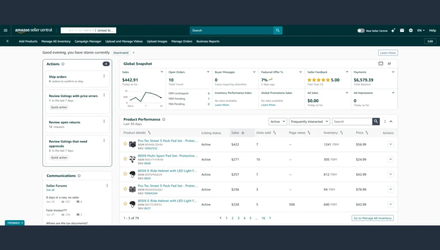
Task: Favorite the 80SIX Multi-Sport Pad Set row
Action: [125, 159]
